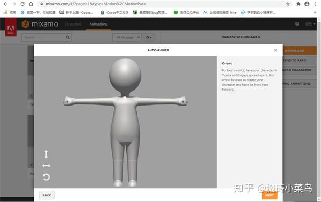Click the rotate character icon
Screen dimensions: 321x202
point(46,177)
